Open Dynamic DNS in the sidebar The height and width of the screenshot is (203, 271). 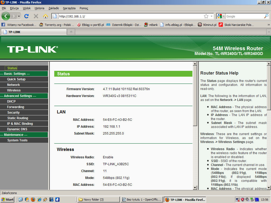click(17, 129)
